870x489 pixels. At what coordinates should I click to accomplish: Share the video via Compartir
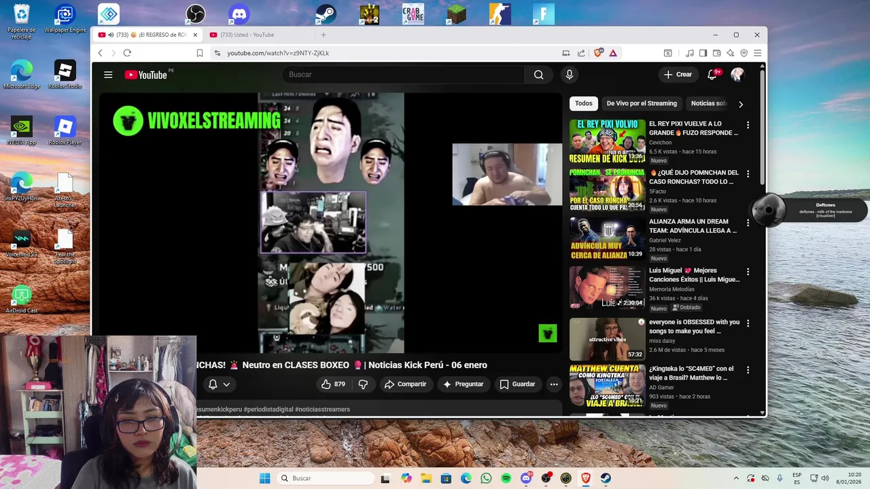pyautogui.click(x=405, y=384)
